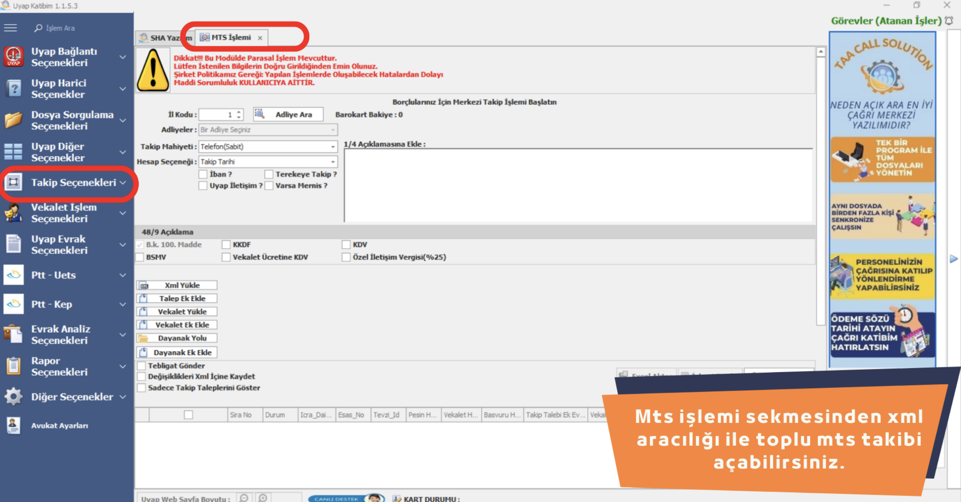Check Değişiklikleri Xml İçine Kaydet
Viewport: 961px width, 502px height.
click(x=141, y=376)
